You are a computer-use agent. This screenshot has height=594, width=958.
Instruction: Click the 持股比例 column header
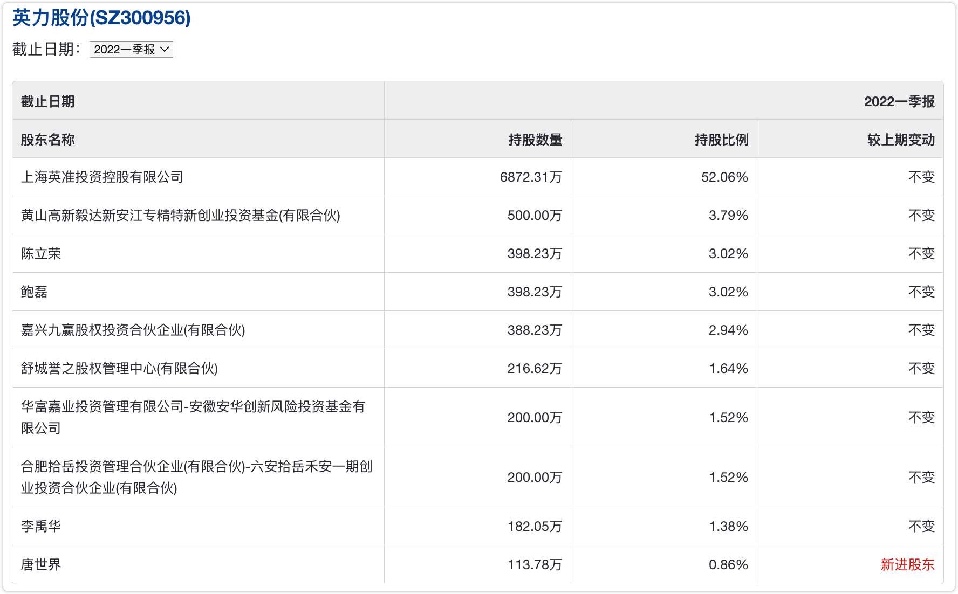coord(721,140)
